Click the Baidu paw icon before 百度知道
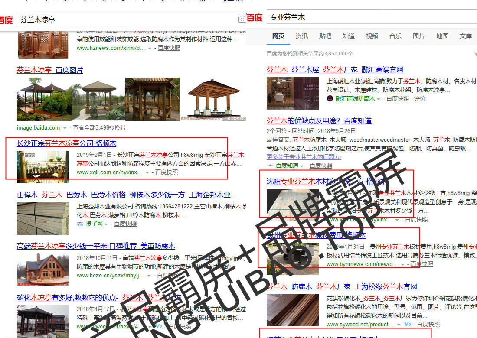Viewport: 477px width, 338px height. [x=270, y=166]
